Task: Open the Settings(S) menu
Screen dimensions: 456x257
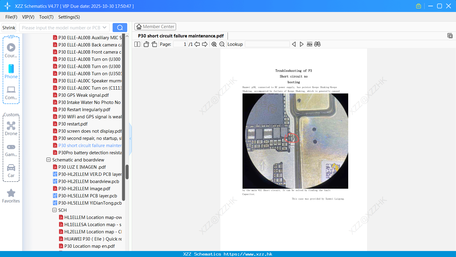Action: (69, 17)
